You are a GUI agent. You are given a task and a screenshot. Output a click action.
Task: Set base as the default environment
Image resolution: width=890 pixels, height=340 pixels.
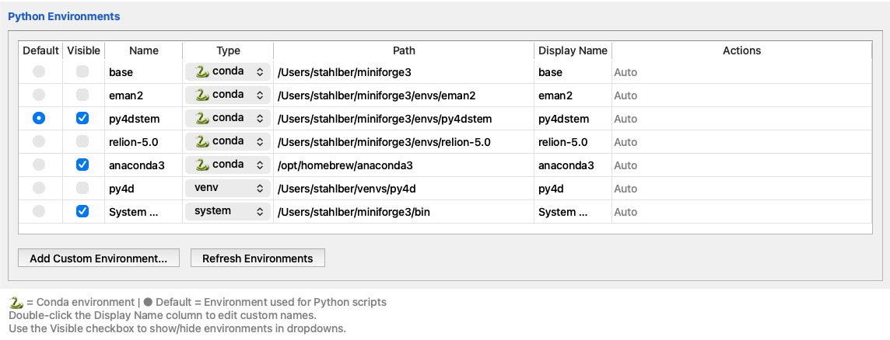[x=39, y=71]
